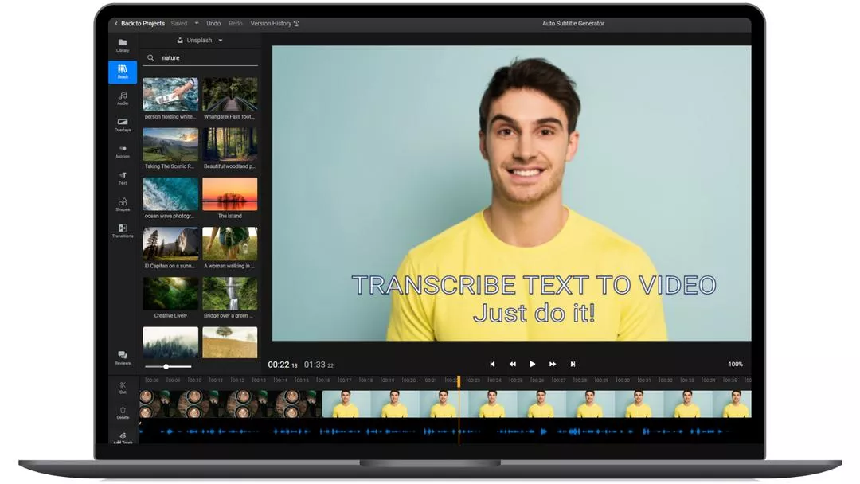
Task: Open the Stock panel
Action: [122, 72]
